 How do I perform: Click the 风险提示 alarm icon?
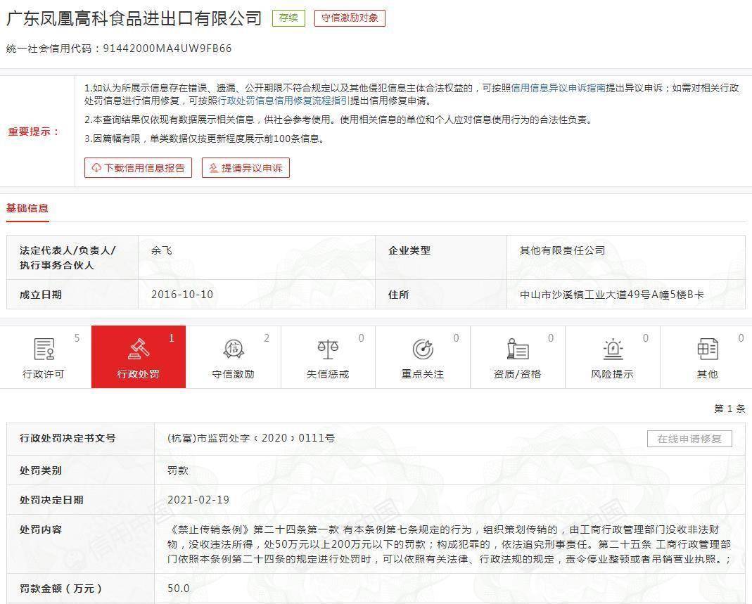(x=613, y=349)
